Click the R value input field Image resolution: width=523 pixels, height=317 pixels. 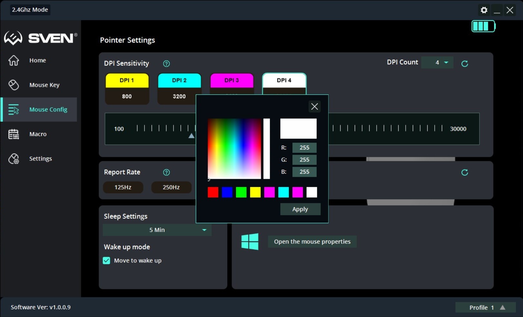[x=304, y=148]
